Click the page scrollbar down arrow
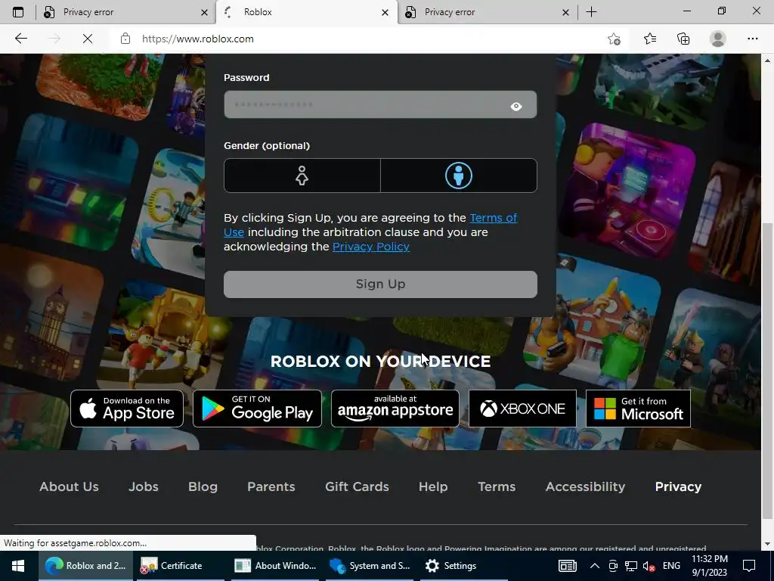Screen dimensions: 774x581 [x=767, y=544]
